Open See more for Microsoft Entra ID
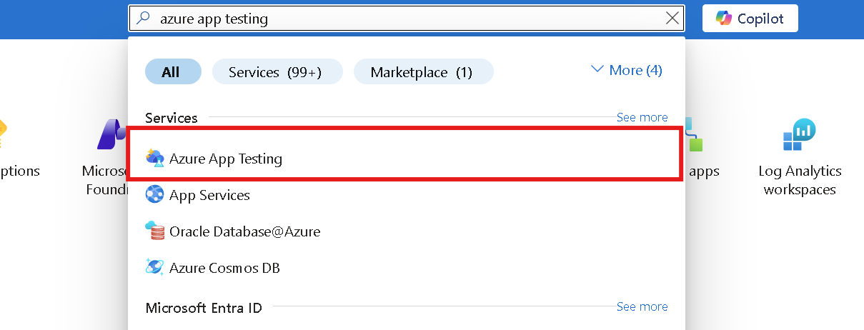The width and height of the screenshot is (864, 330). (x=642, y=306)
